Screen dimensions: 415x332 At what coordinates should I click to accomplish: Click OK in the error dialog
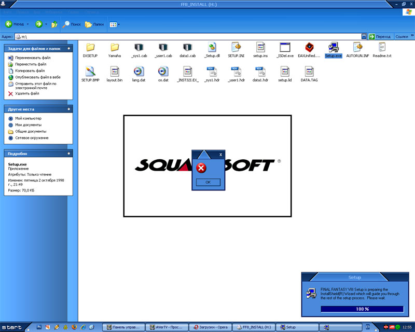208,182
